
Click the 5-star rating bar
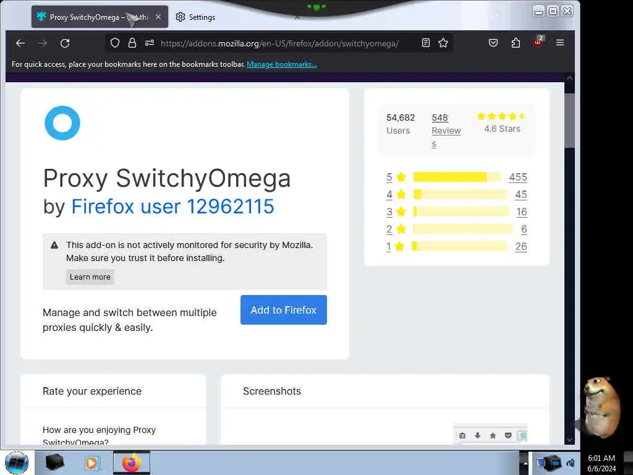tap(457, 177)
